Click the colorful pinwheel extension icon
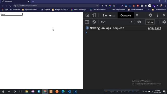167x94 pixels. pos(110,6)
